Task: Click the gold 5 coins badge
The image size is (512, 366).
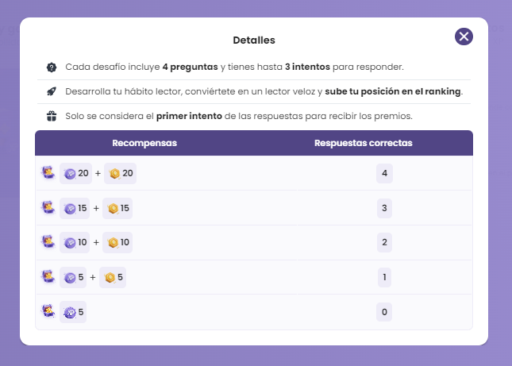Action: coord(113,278)
